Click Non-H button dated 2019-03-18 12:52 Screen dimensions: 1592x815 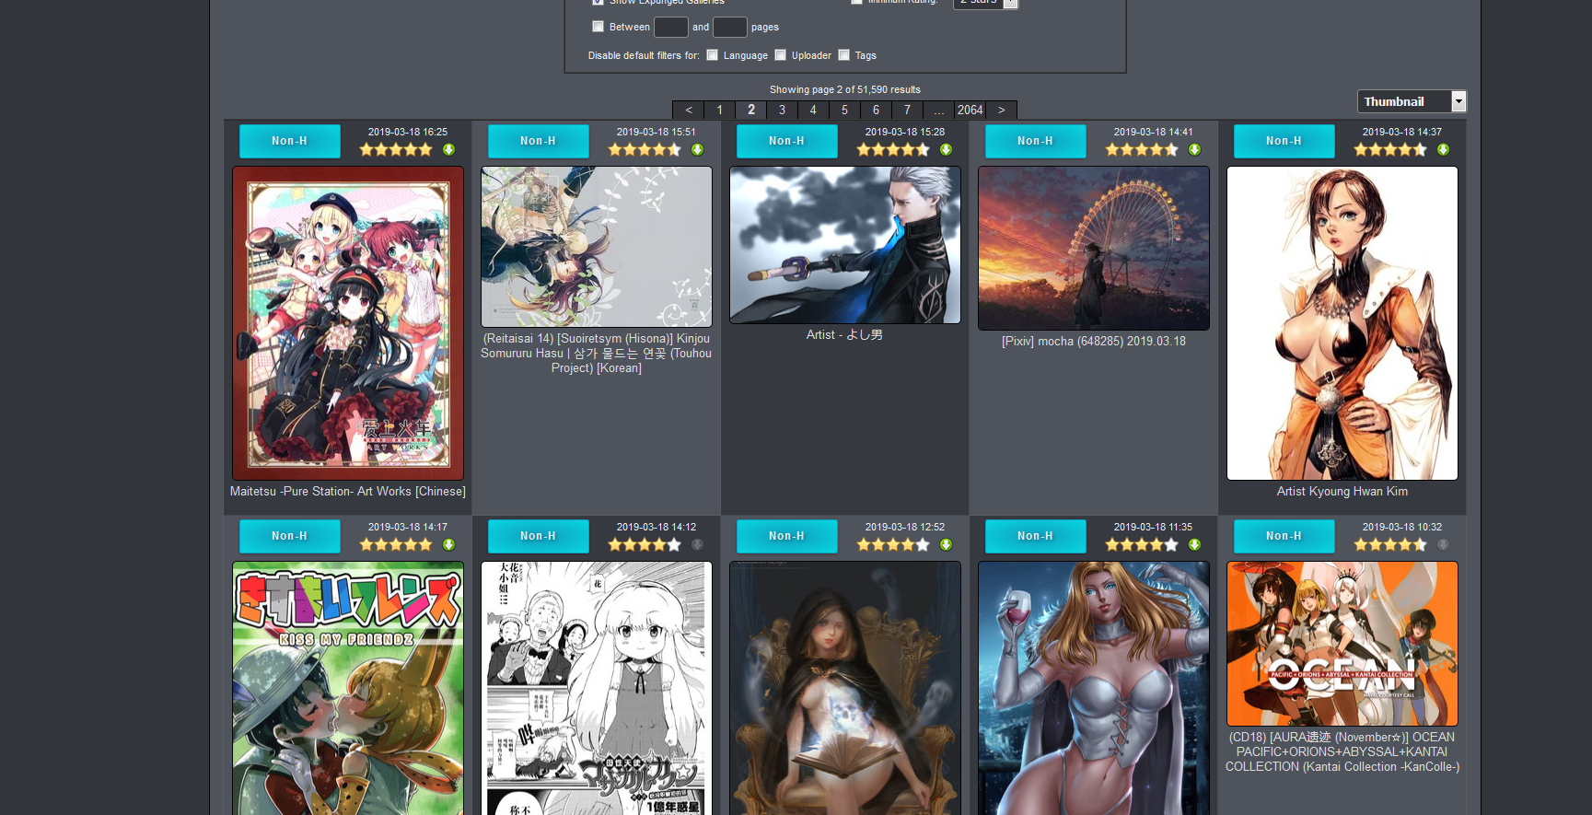pyautogui.click(x=787, y=536)
